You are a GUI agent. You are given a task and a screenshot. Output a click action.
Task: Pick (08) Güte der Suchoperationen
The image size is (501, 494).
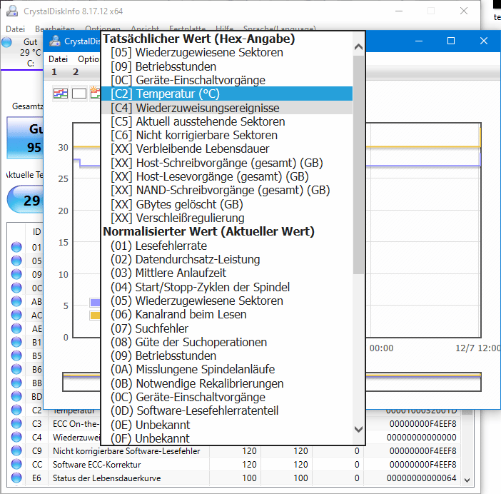[x=227, y=342]
